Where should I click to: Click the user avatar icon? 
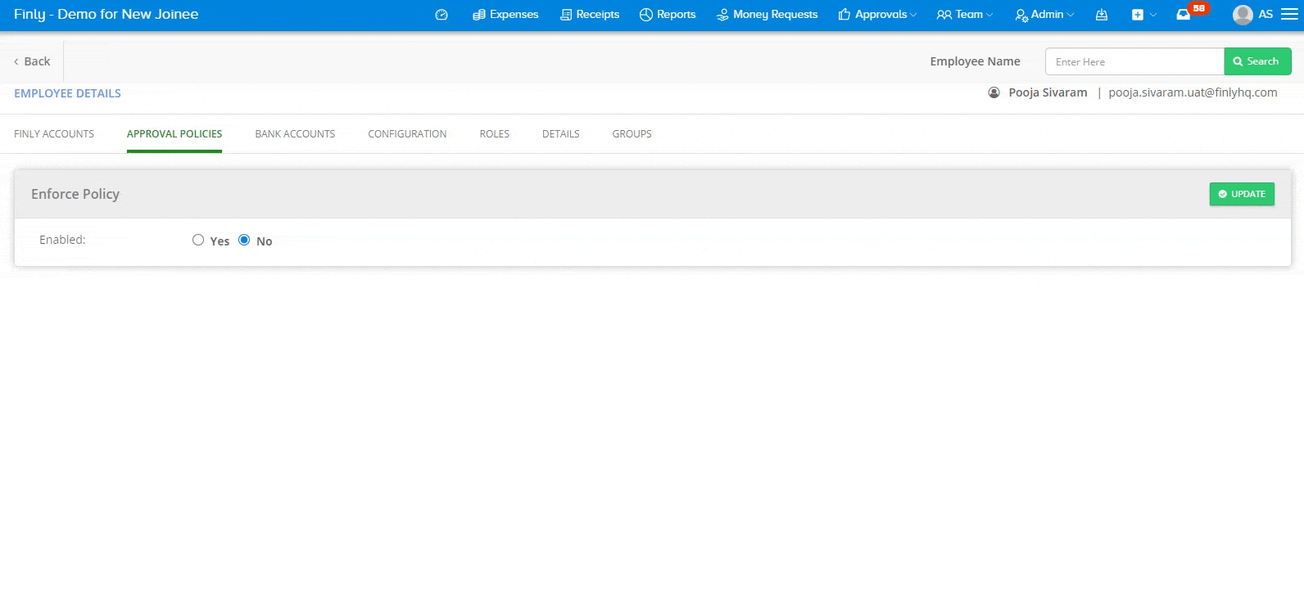pos(1243,15)
